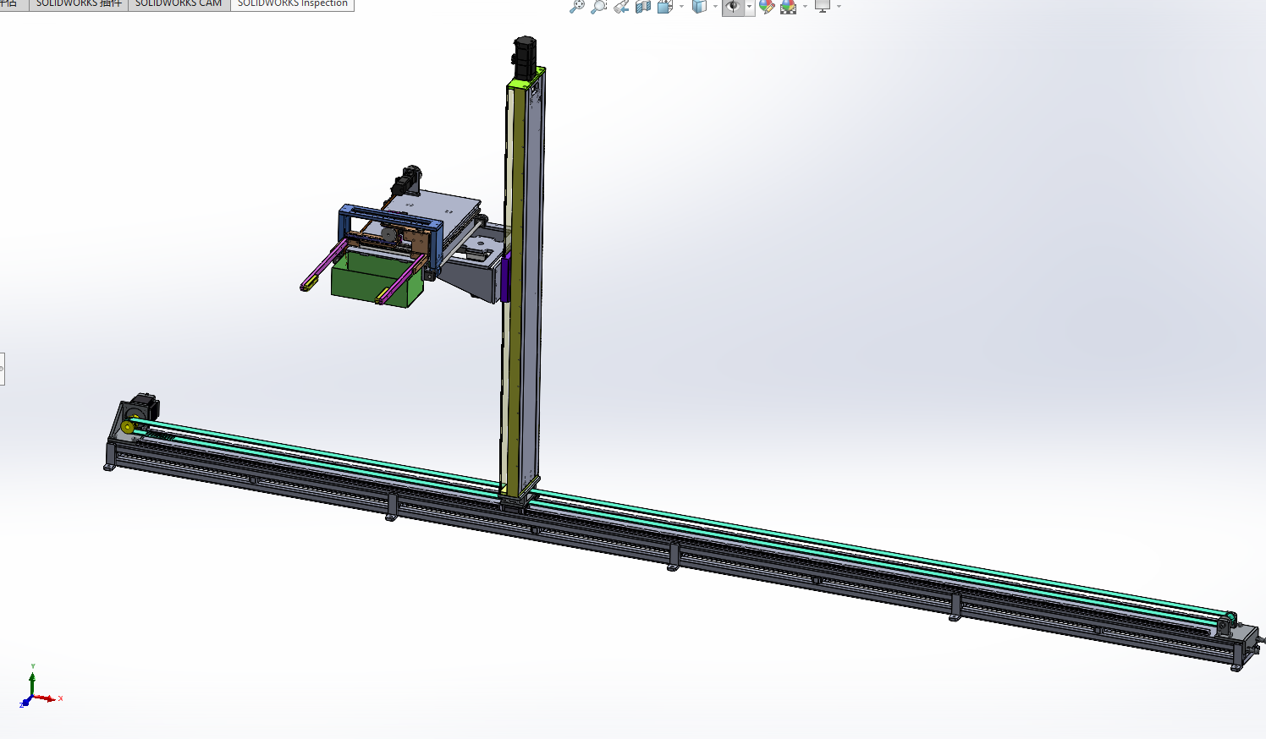1266x739 pixels.
Task: Switch to the SOLIDWORKS 插件 tab
Action: click(x=79, y=4)
